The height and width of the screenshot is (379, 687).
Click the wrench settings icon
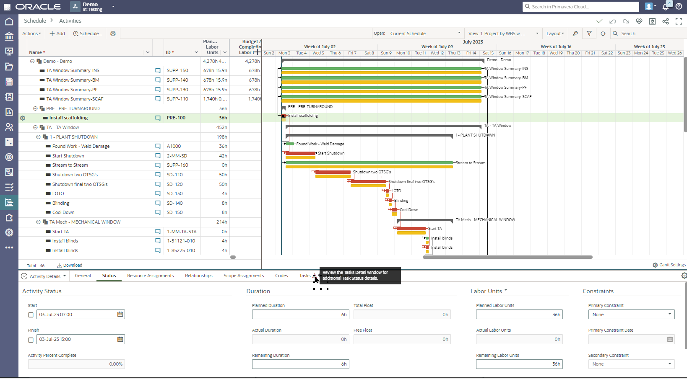pyautogui.click(x=575, y=34)
